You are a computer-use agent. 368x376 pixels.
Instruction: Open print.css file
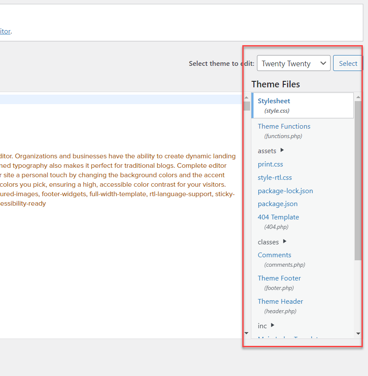[270, 164]
